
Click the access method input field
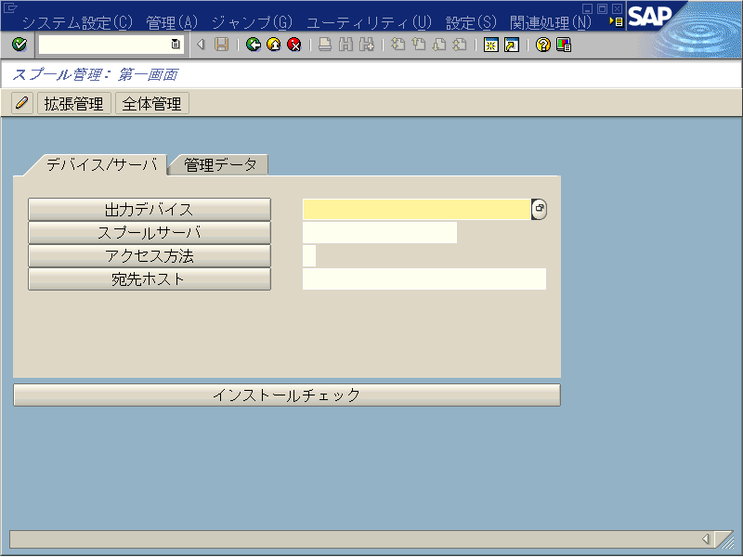[x=309, y=256]
